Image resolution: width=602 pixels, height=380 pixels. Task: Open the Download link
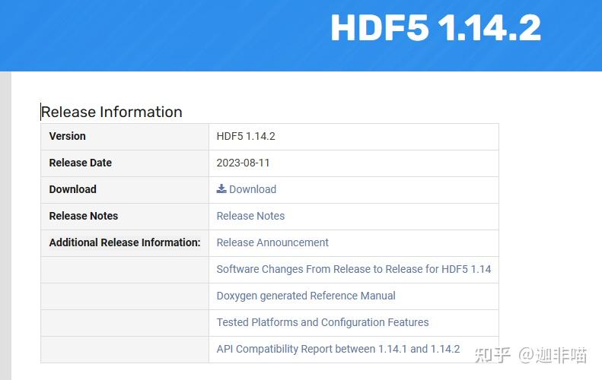[x=252, y=189]
